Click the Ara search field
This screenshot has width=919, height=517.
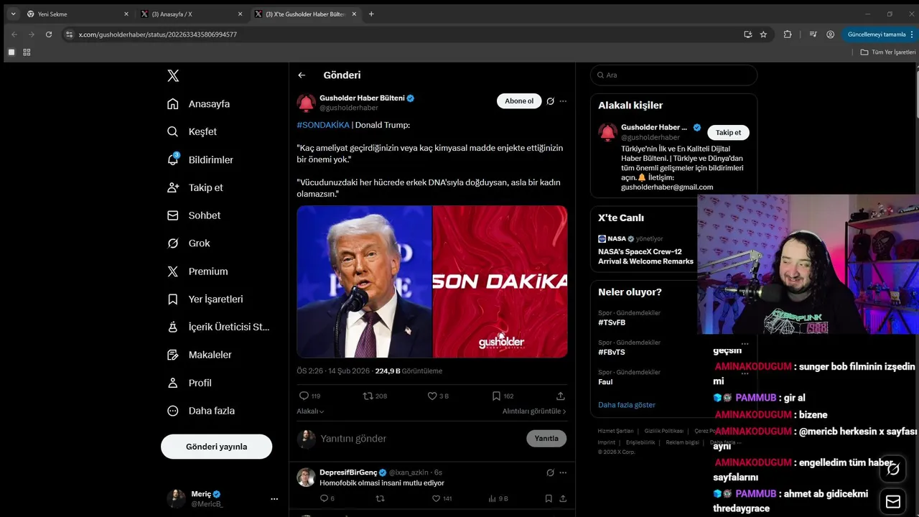(x=673, y=75)
